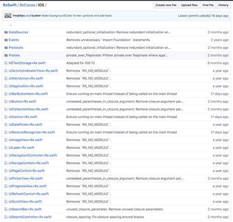Open 'unused_closure_parameter' commit message

[x=115, y=209]
